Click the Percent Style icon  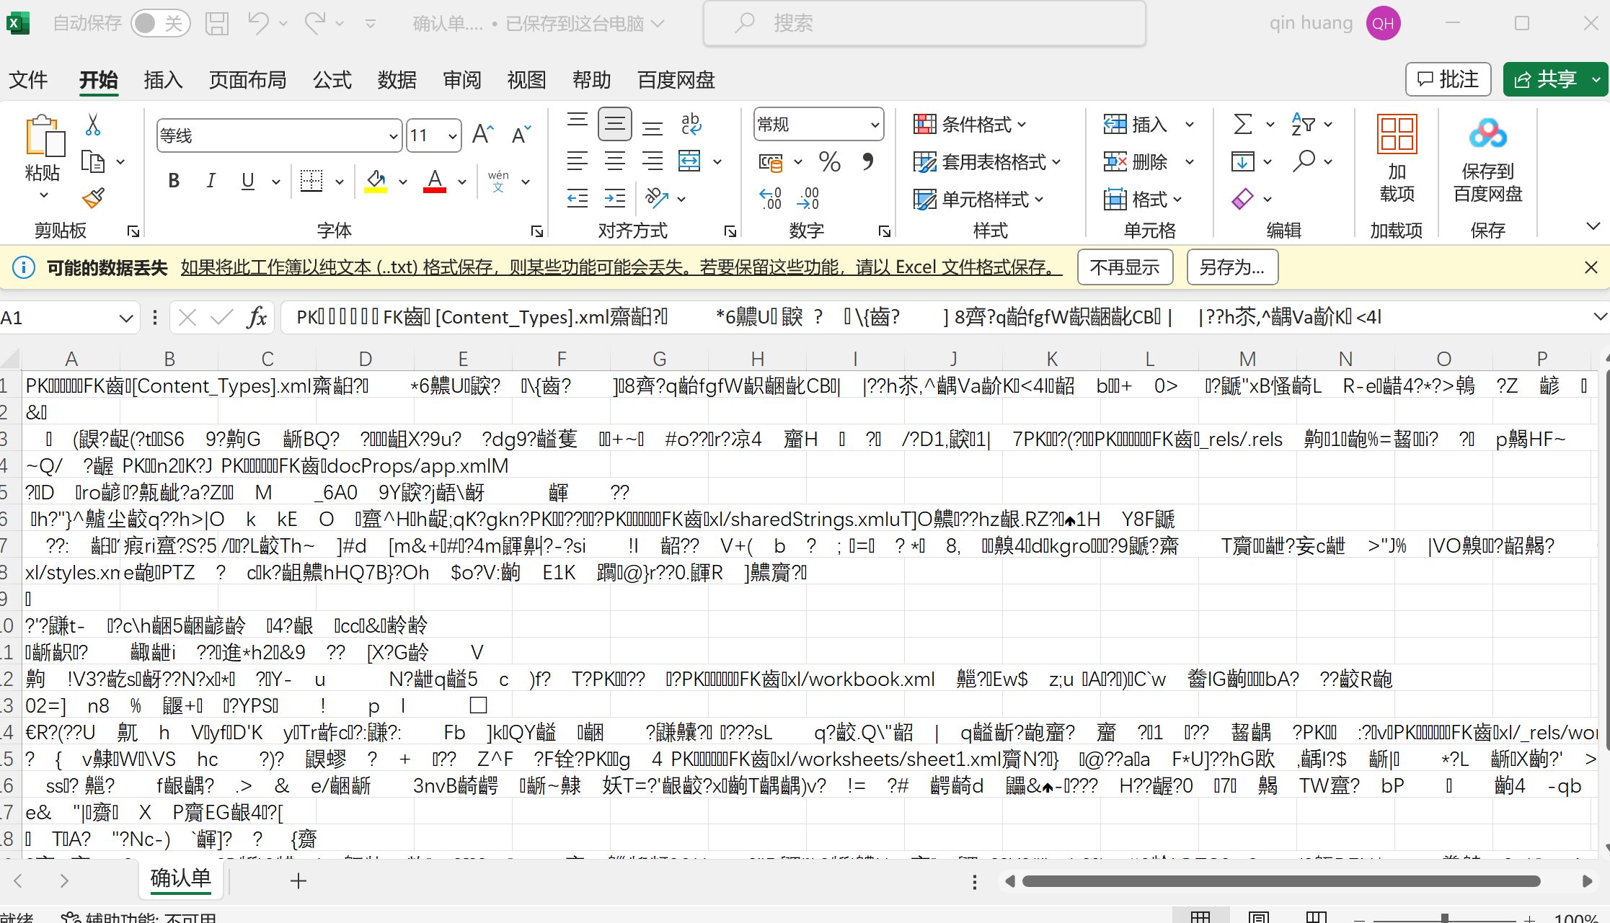[x=829, y=161]
